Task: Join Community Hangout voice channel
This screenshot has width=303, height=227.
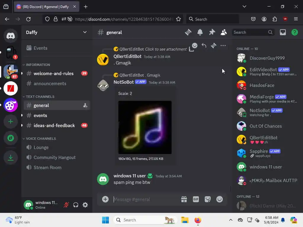Action: pyautogui.click(x=57, y=158)
